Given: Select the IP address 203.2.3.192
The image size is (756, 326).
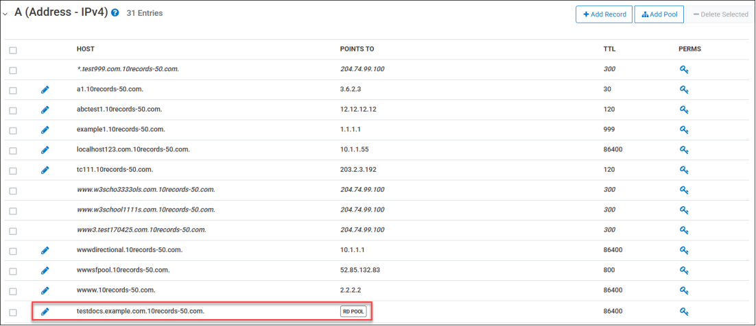Looking at the screenshot, I should (358, 169).
